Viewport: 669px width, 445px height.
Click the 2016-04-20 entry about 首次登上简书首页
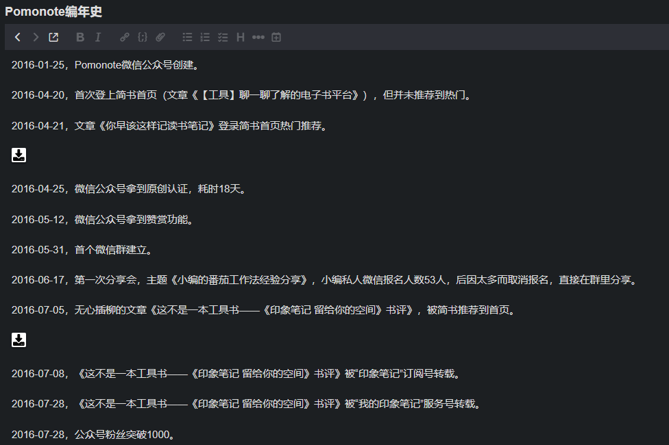[x=241, y=95]
